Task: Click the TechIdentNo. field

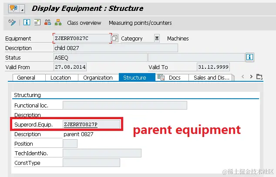Action: (102, 153)
